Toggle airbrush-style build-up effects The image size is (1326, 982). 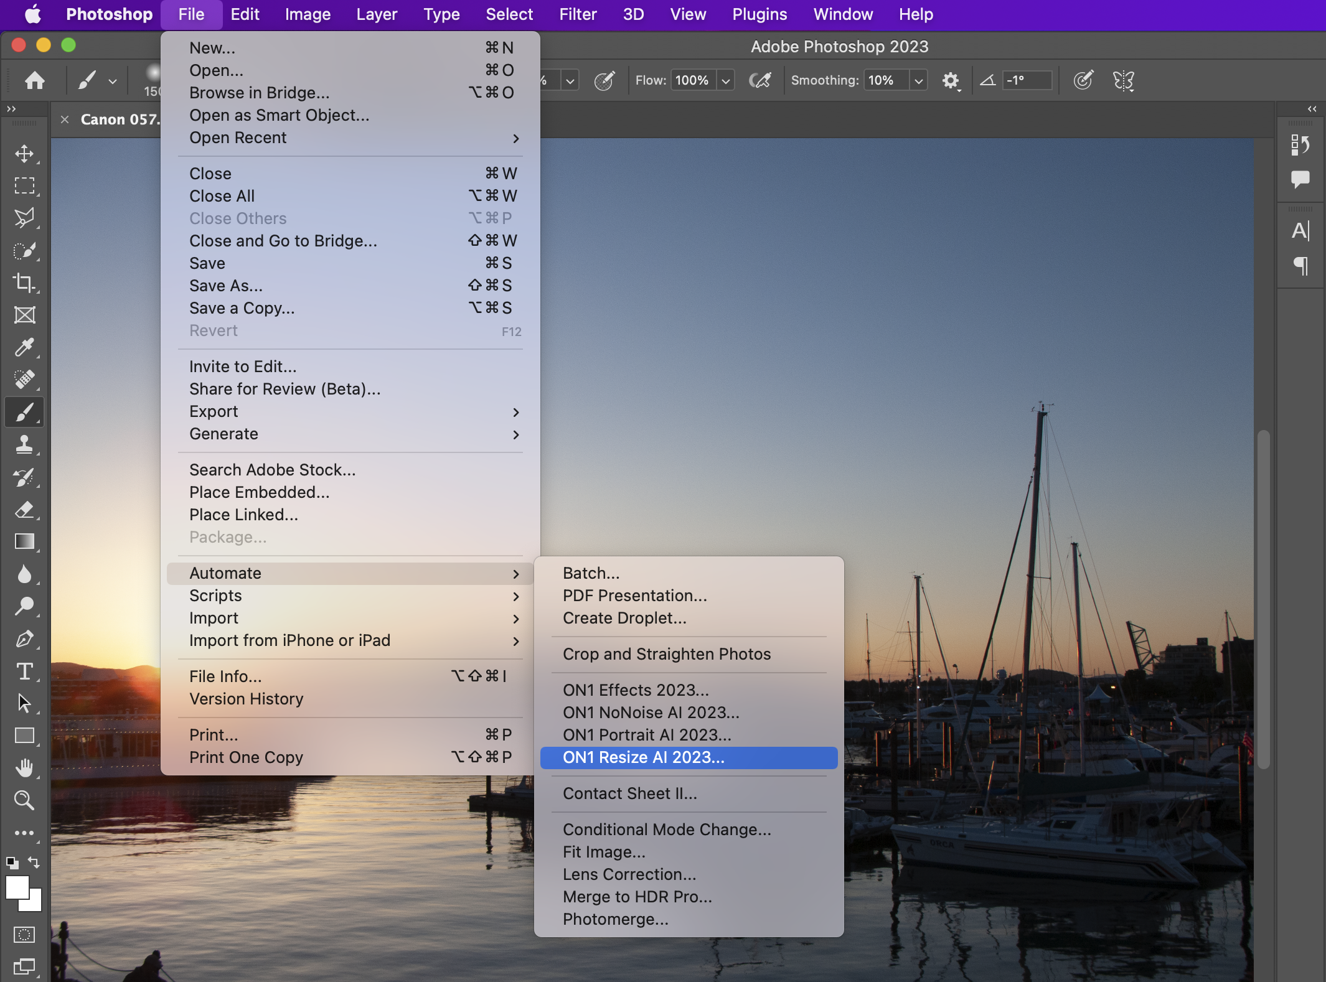point(760,80)
